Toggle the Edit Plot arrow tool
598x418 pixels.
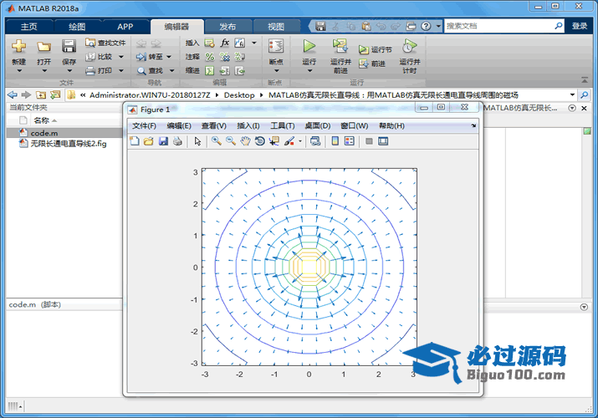coord(198,141)
